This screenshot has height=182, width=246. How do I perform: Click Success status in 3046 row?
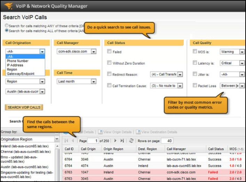pos(215,159)
